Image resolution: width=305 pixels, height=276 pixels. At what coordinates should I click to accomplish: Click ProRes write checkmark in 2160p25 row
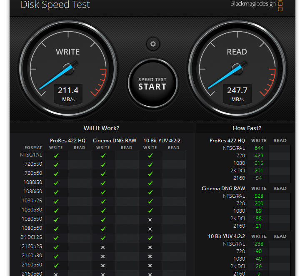56,247
